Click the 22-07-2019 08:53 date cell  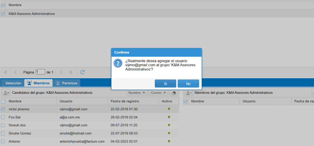(124, 133)
